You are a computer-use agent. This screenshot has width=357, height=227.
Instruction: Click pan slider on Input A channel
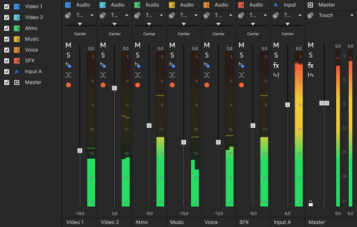point(287,24)
